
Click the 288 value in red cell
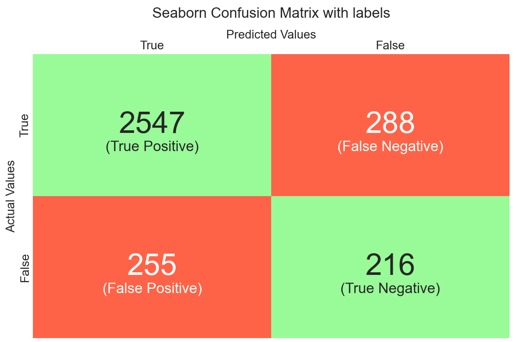pos(390,123)
